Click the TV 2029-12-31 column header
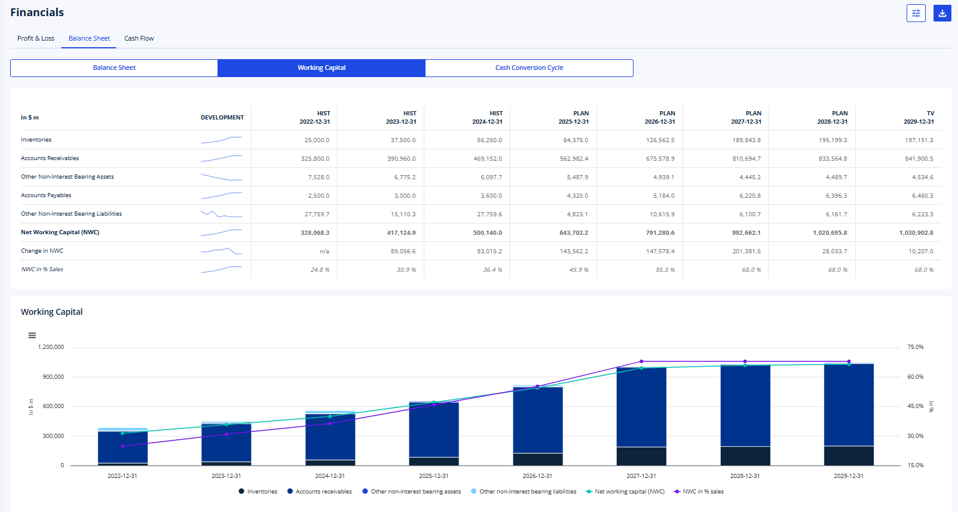This screenshot has width=958, height=512. (919, 117)
